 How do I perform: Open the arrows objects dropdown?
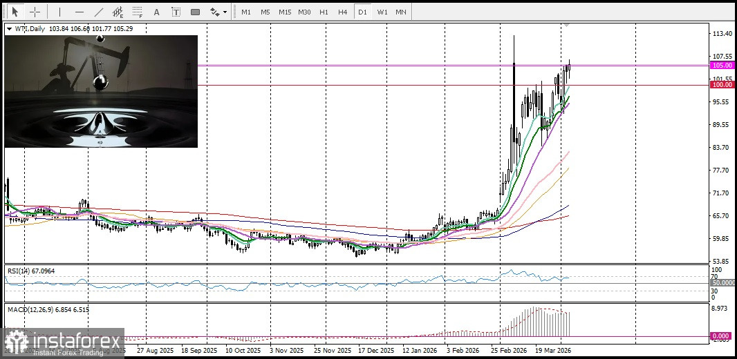pyautogui.click(x=218, y=12)
